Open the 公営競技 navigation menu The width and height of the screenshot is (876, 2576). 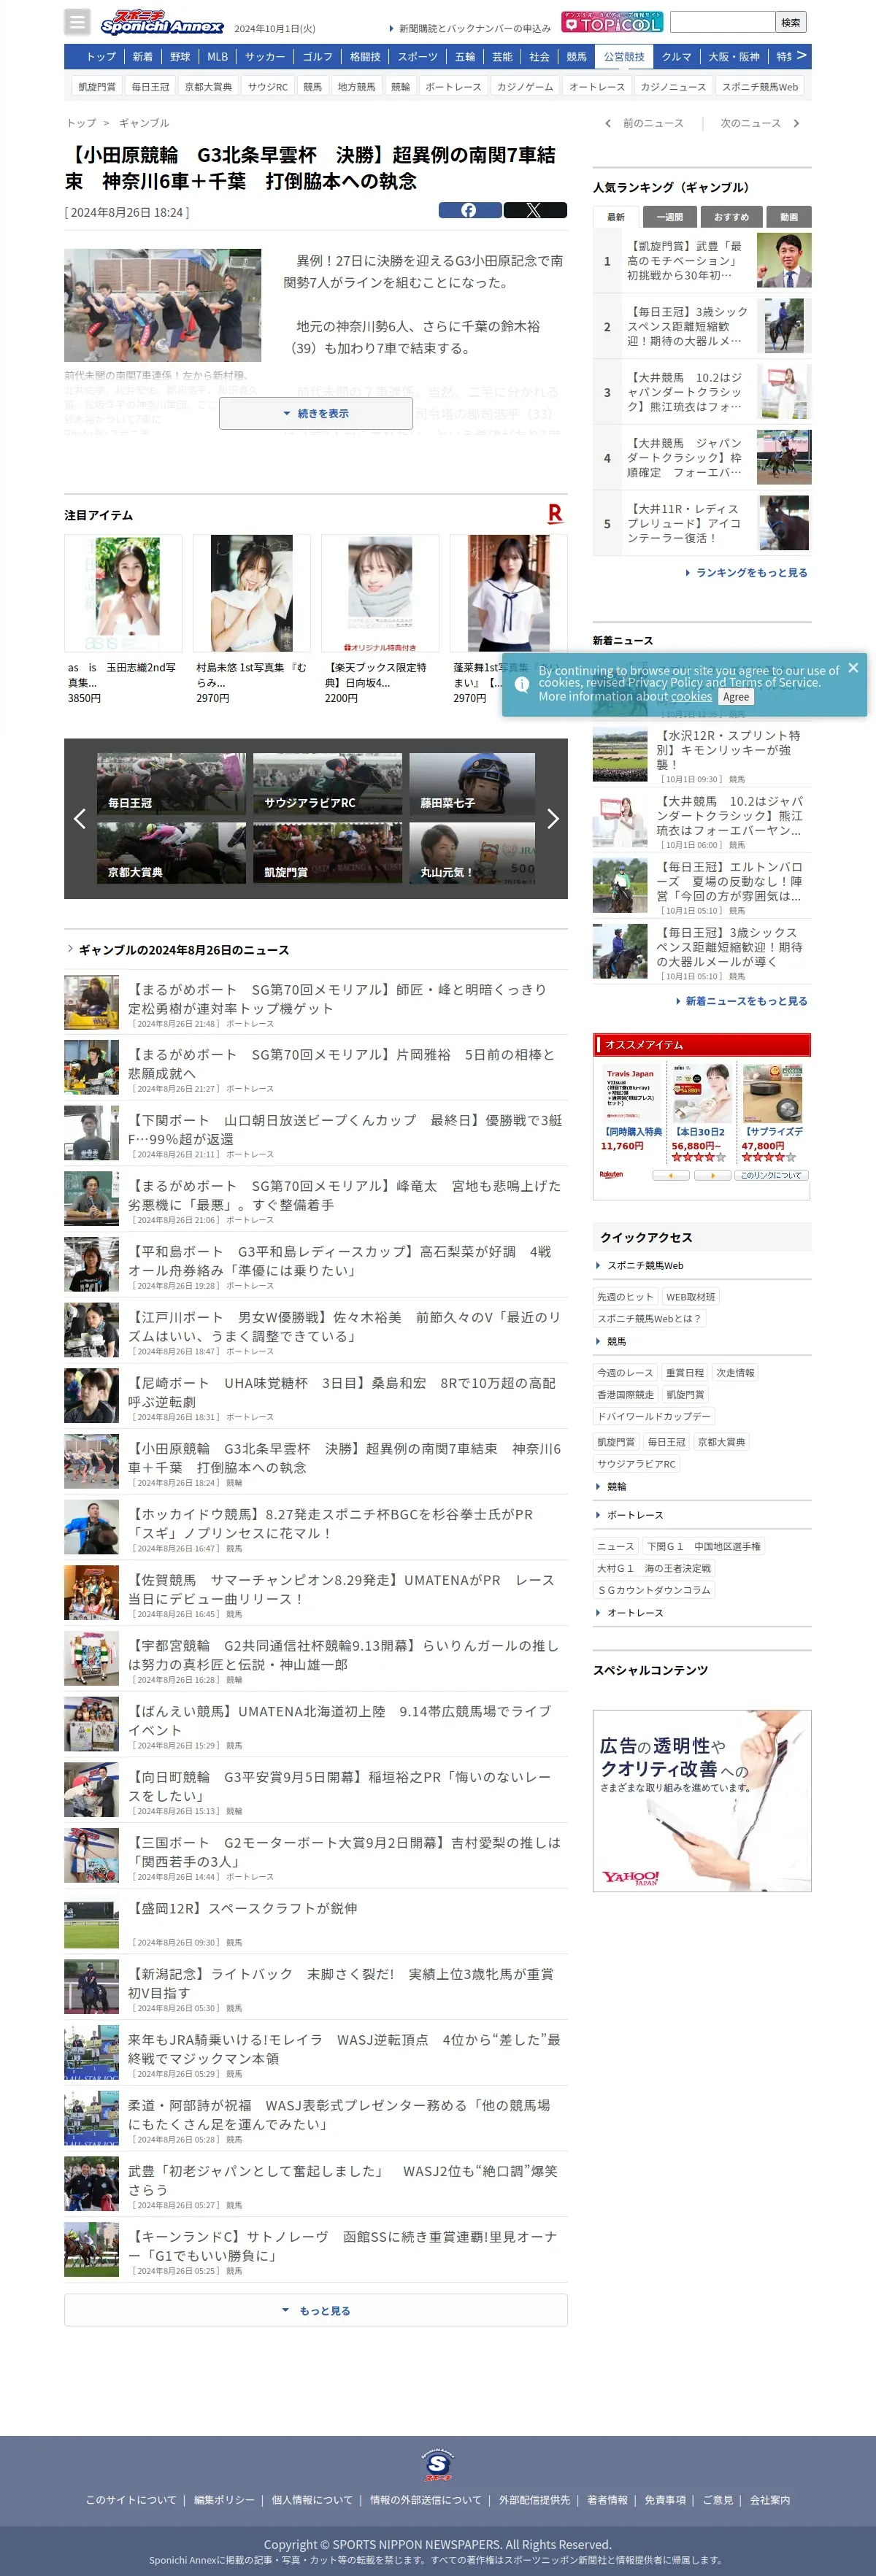624,57
